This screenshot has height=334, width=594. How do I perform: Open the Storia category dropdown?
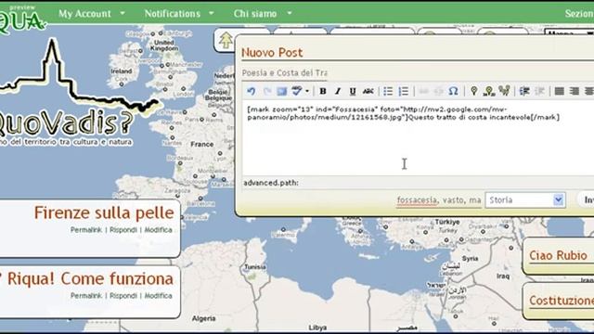[x=525, y=200]
